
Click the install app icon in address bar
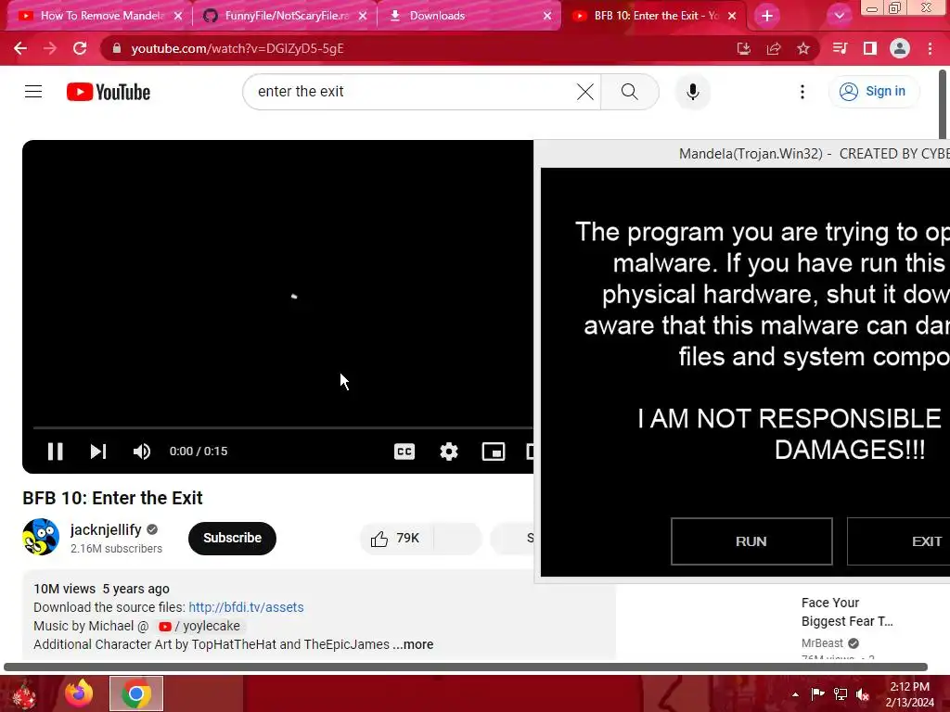(x=743, y=48)
